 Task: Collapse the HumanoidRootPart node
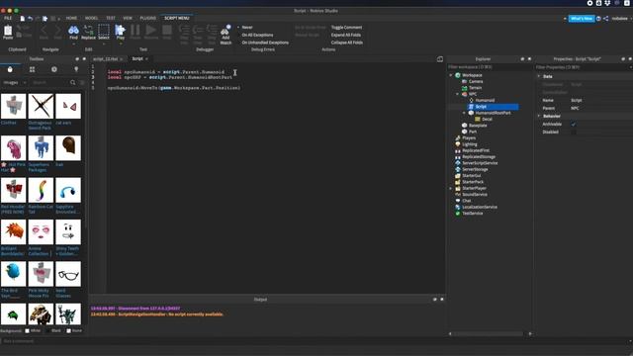pos(464,113)
